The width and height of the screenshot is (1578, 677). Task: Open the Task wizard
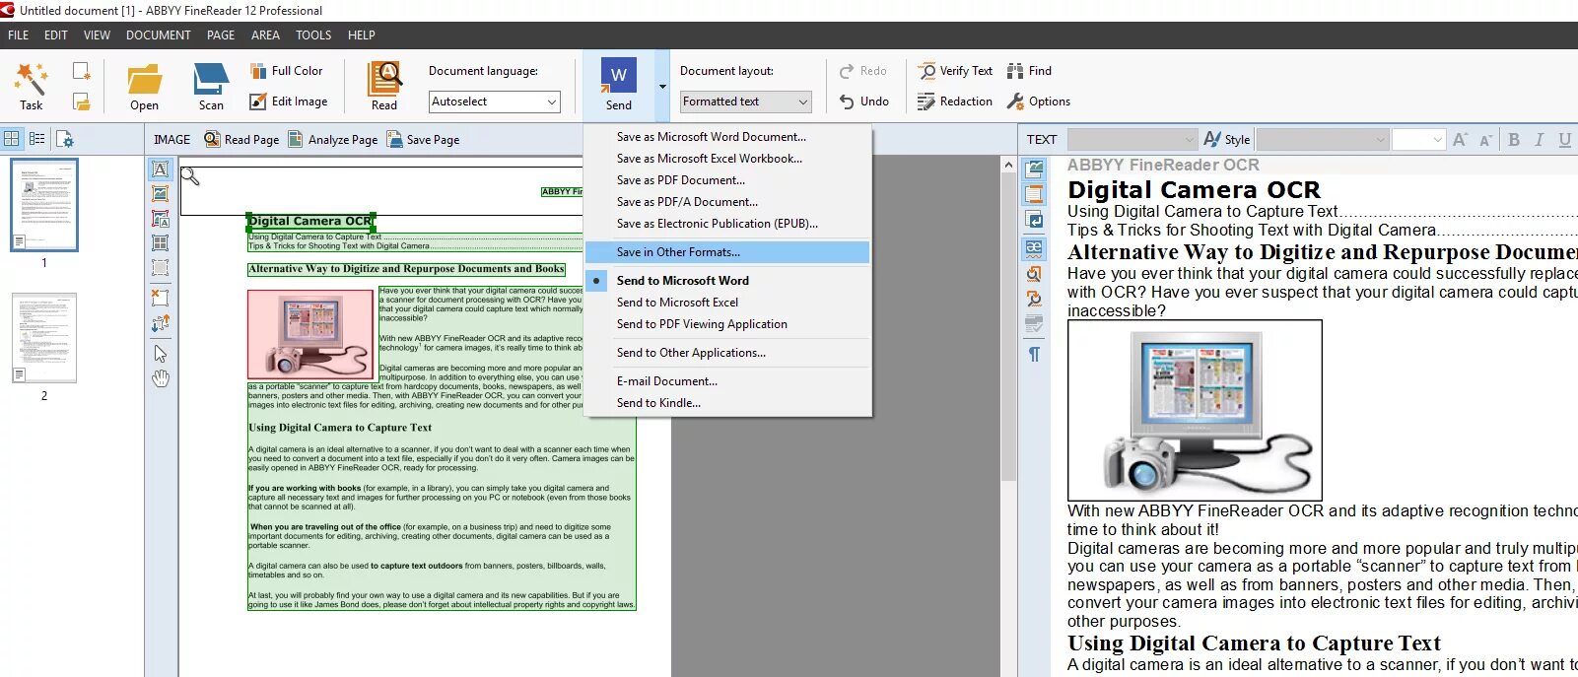(32, 86)
